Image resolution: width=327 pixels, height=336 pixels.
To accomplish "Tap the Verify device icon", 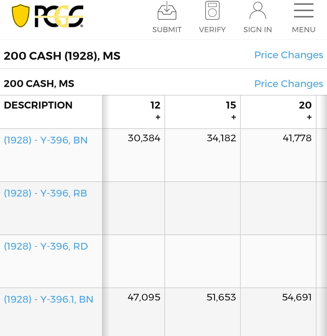I will tap(212, 11).
